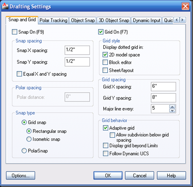Uncheck 2D model space dotted grid
193x187 pixels.
click(x=105, y=55)
